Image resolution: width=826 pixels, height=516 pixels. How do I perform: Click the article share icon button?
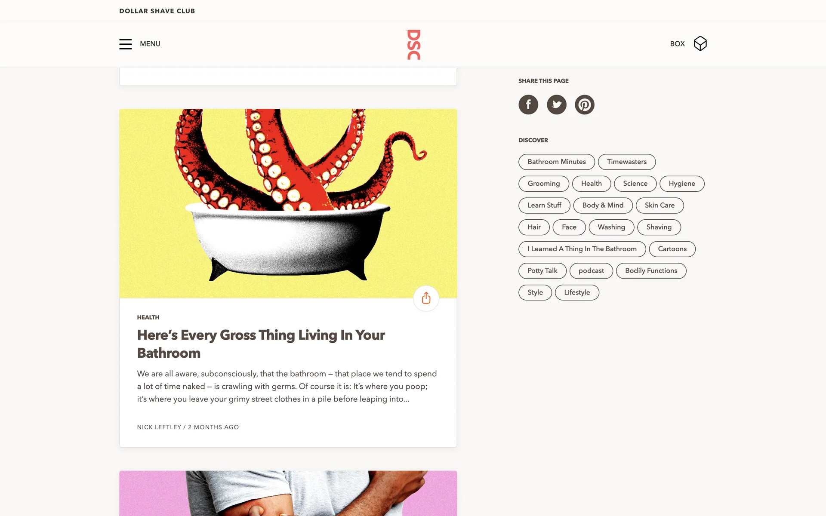point(426,298)
